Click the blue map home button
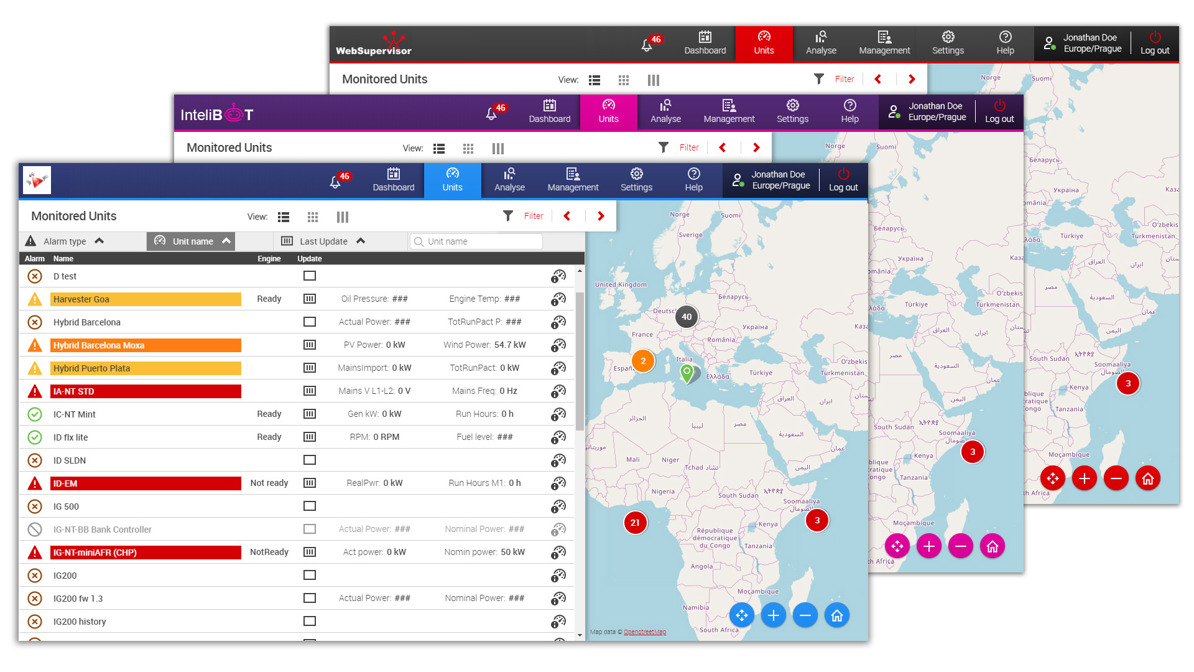This screenshot has width=1194, height=672. pyautogui.click(x=836, y=615)
